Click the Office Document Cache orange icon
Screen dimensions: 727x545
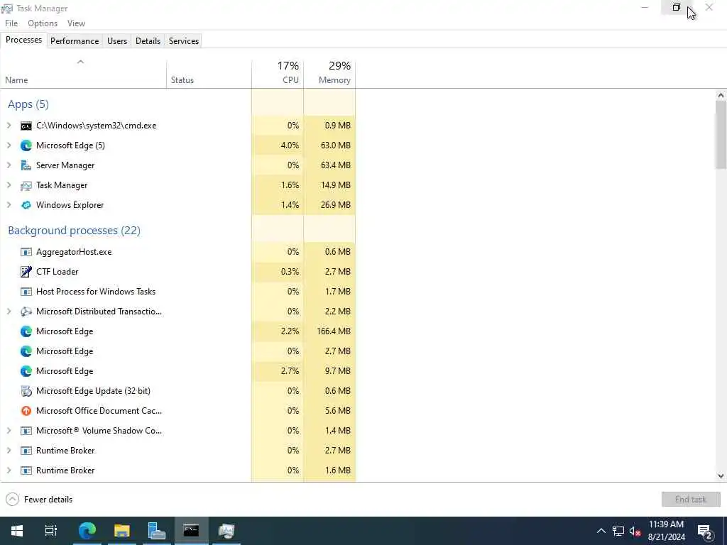26,411
